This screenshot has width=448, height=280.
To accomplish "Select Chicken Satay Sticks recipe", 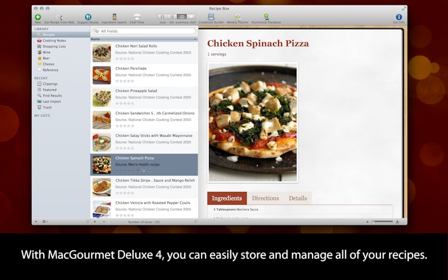I will click(144, 143).
